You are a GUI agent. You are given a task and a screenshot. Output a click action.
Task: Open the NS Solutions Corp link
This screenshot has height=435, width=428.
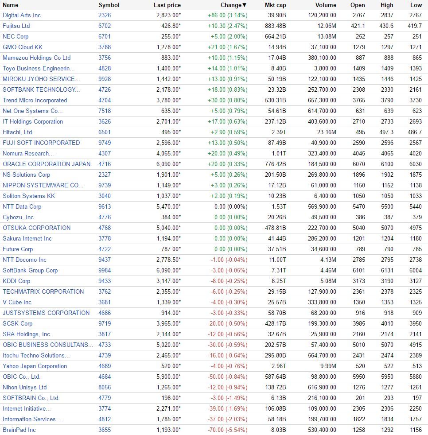[x=27, y=175]
